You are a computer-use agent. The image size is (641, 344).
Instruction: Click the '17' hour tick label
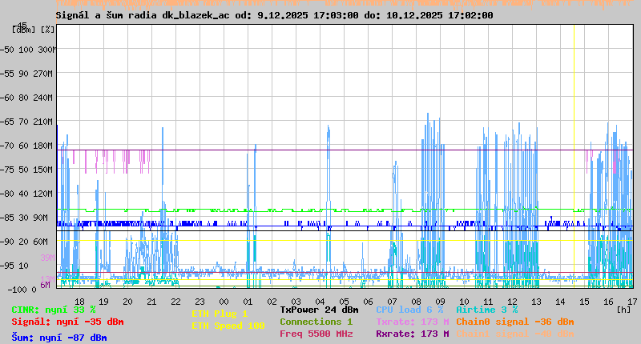click(632, 302)
